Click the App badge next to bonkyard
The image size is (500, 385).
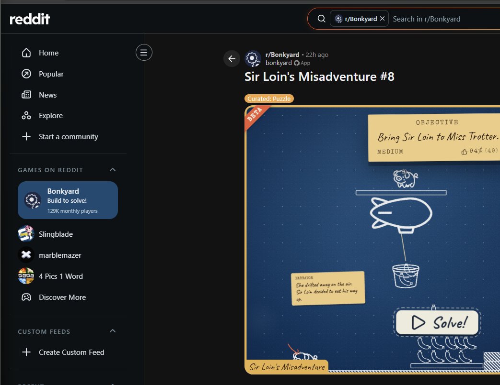[x=302, y=63]
